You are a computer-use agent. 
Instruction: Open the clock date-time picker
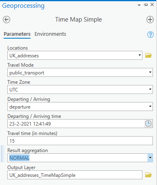148,124
